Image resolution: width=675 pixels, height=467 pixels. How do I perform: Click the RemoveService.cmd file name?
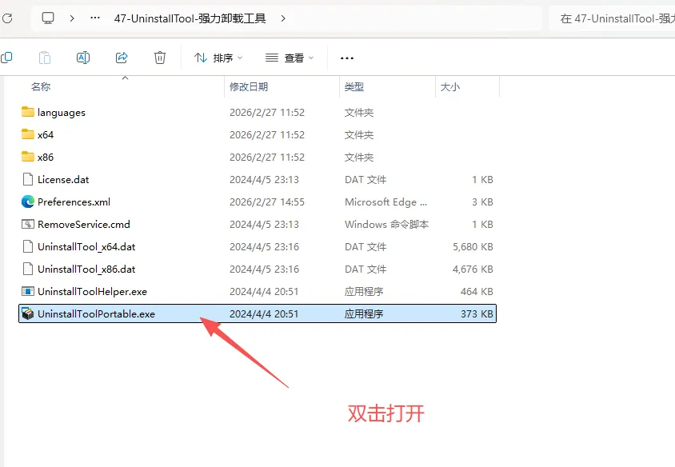84,224
